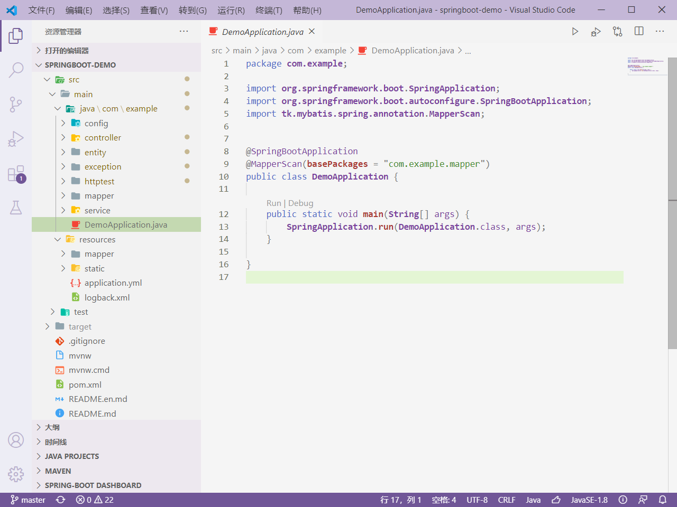Click the info circle icon in status bar
This screenshot has height=507, width=677.
point(623,500)
